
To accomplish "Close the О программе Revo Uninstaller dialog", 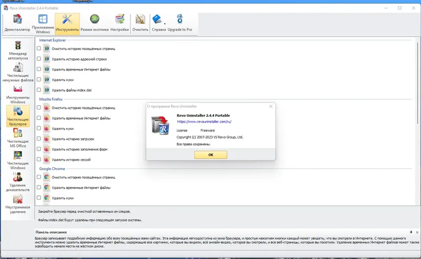I will 270,106.
